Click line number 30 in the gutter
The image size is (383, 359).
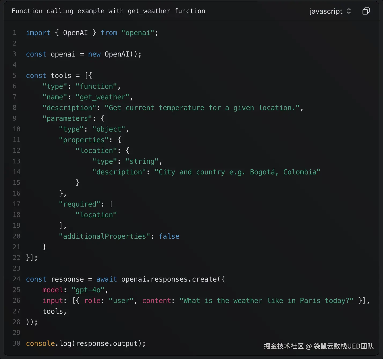(x=16, y=343)
